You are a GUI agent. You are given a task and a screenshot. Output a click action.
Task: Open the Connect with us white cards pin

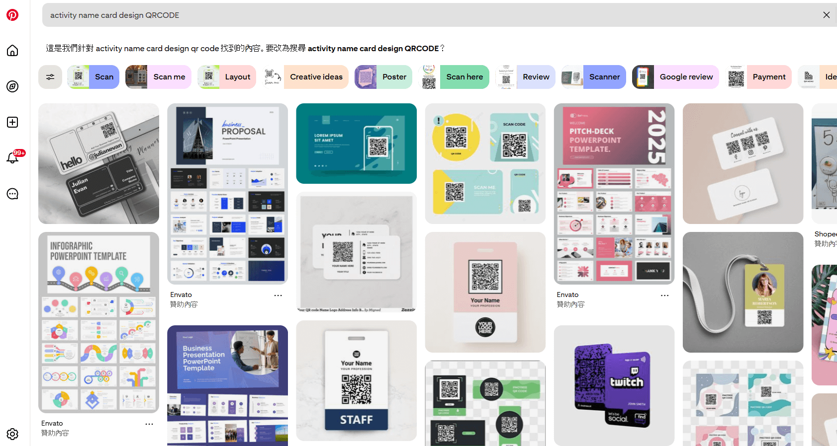(743, 163)
